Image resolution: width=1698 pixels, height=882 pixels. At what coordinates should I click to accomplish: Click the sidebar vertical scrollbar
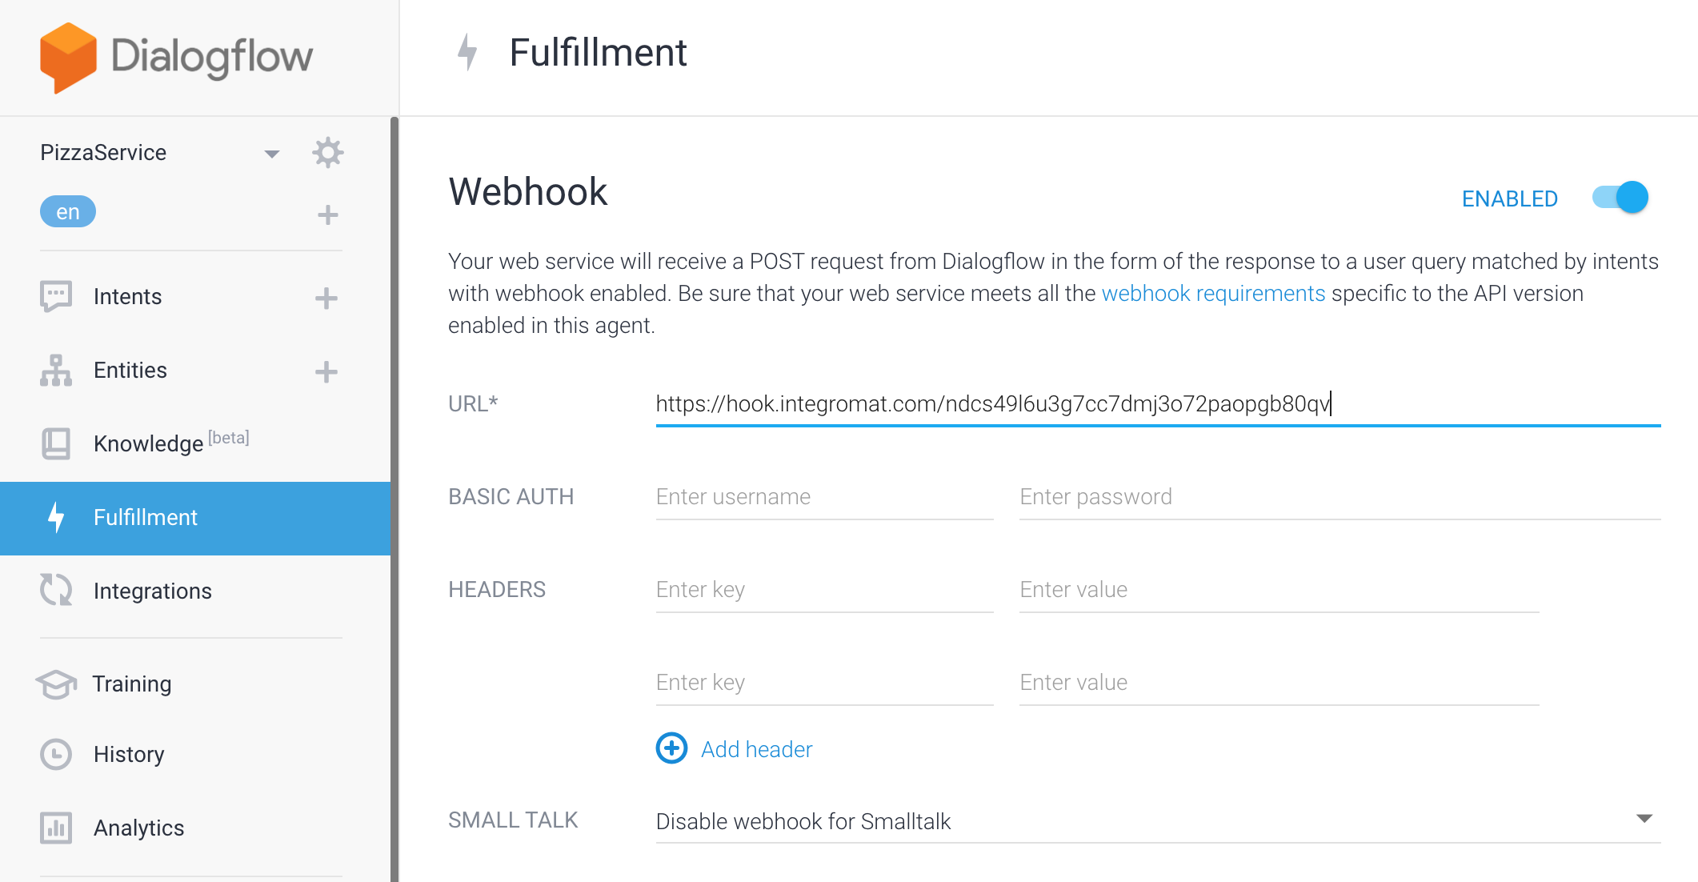(x=394, y=496)
